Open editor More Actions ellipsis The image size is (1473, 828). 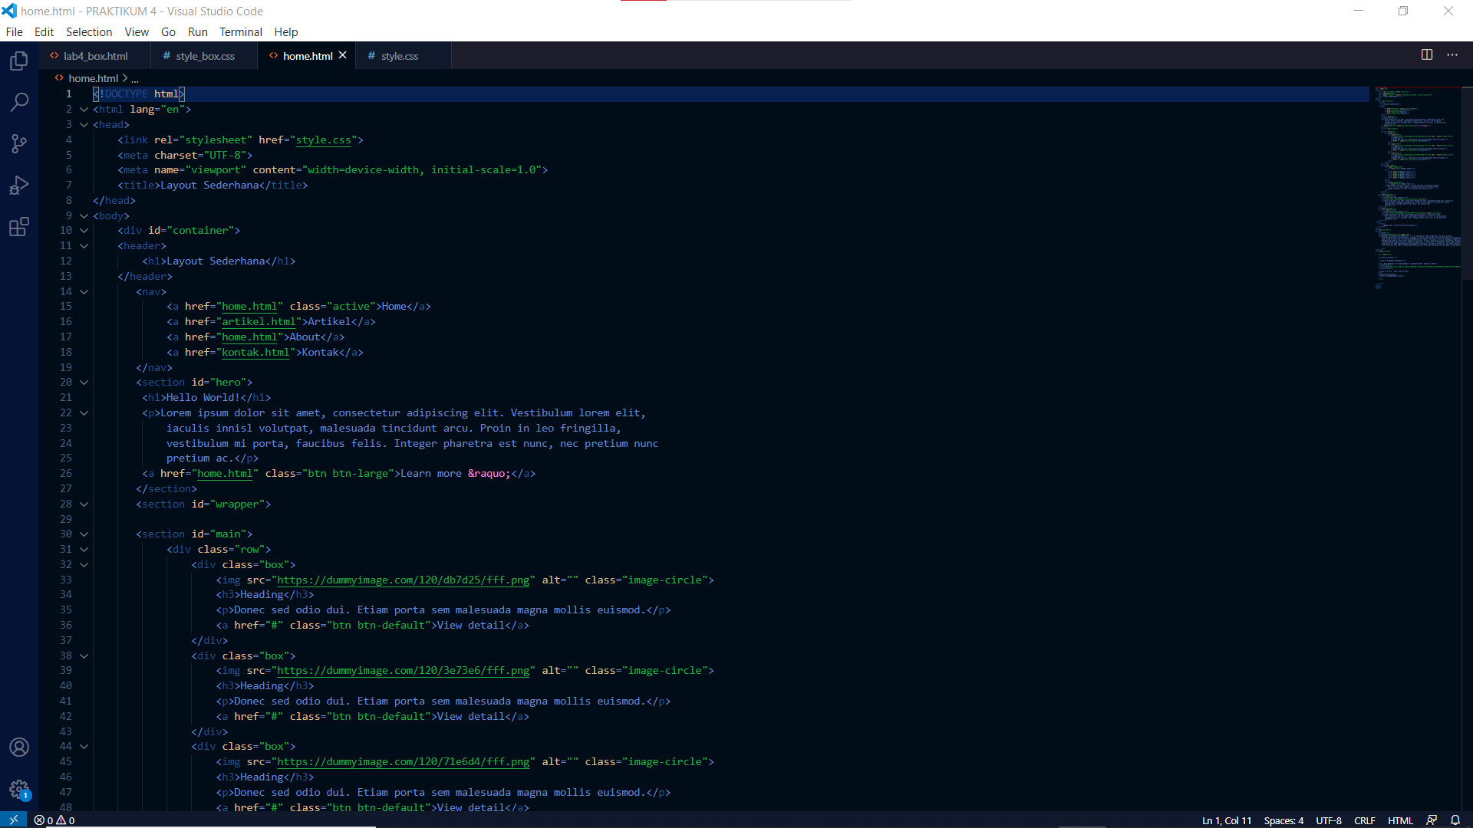pyautogui.click(x=1452, y=55)
